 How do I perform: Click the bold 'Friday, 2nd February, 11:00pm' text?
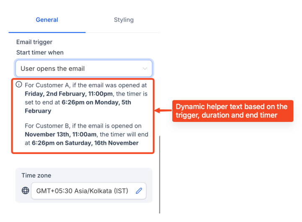tap(69, 94)
